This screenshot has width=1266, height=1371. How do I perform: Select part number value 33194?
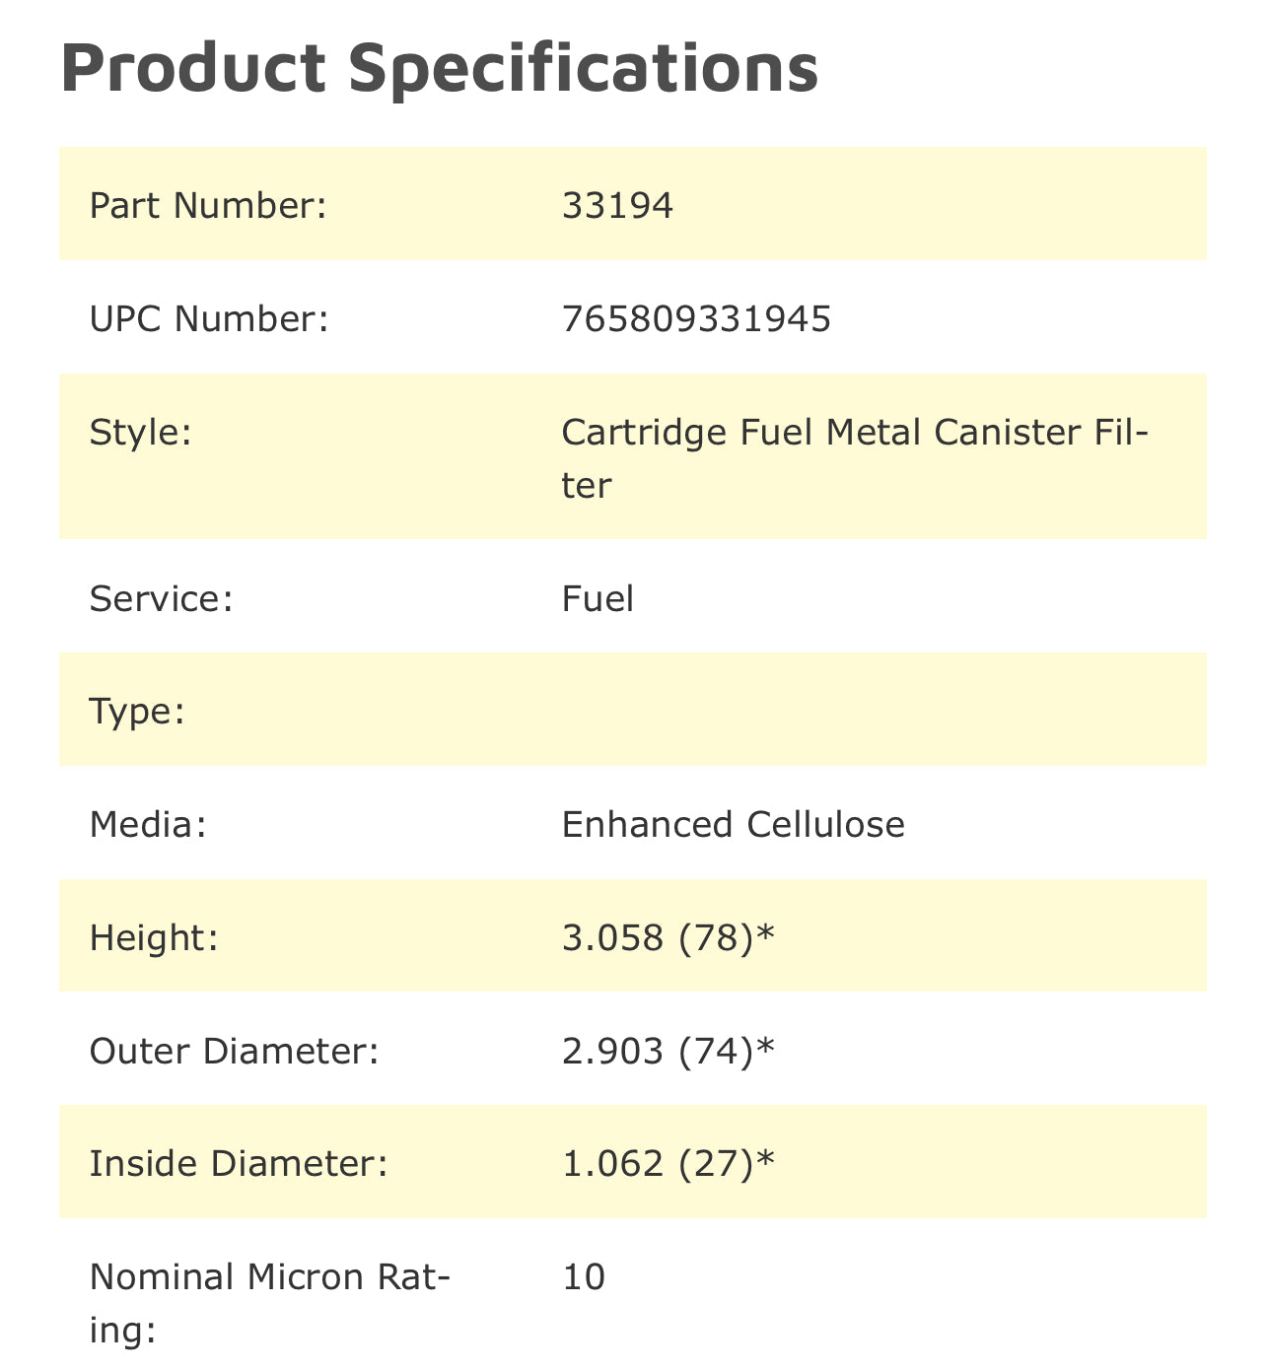617,206
